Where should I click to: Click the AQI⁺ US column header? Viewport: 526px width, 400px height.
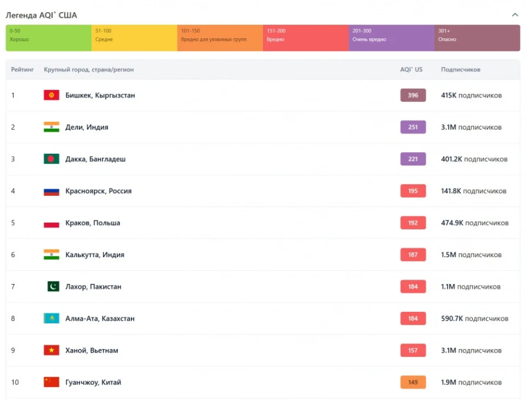(411, 69)
